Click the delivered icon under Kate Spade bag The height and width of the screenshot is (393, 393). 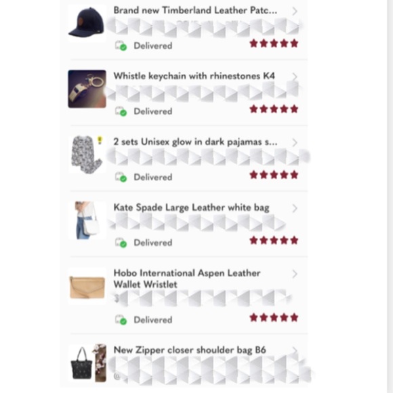(x=121, y=243)
